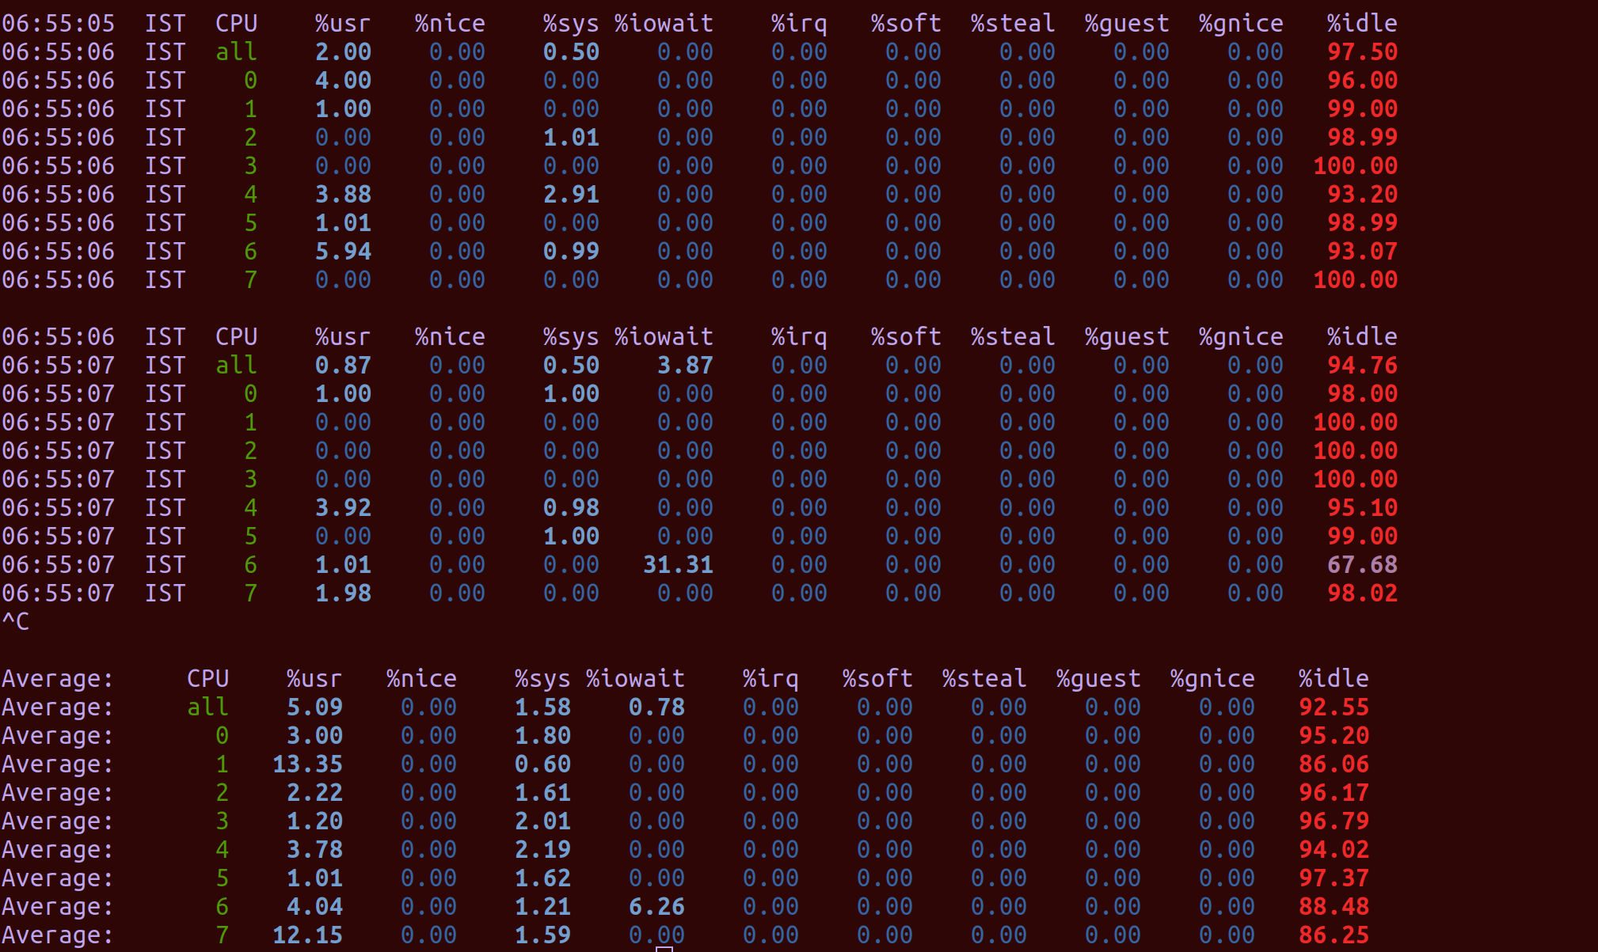
Task: Click the 86.25 average idle value
Action: [1334, 935]
